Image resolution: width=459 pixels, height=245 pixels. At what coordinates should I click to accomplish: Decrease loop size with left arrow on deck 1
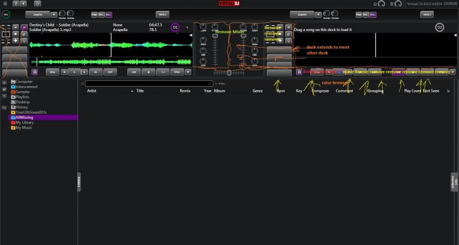(64, 72)
